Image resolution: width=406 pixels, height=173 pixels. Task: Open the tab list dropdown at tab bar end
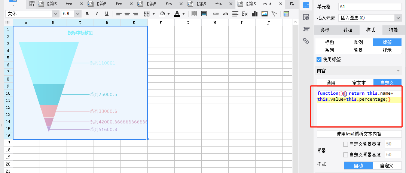tap(292, 4)
